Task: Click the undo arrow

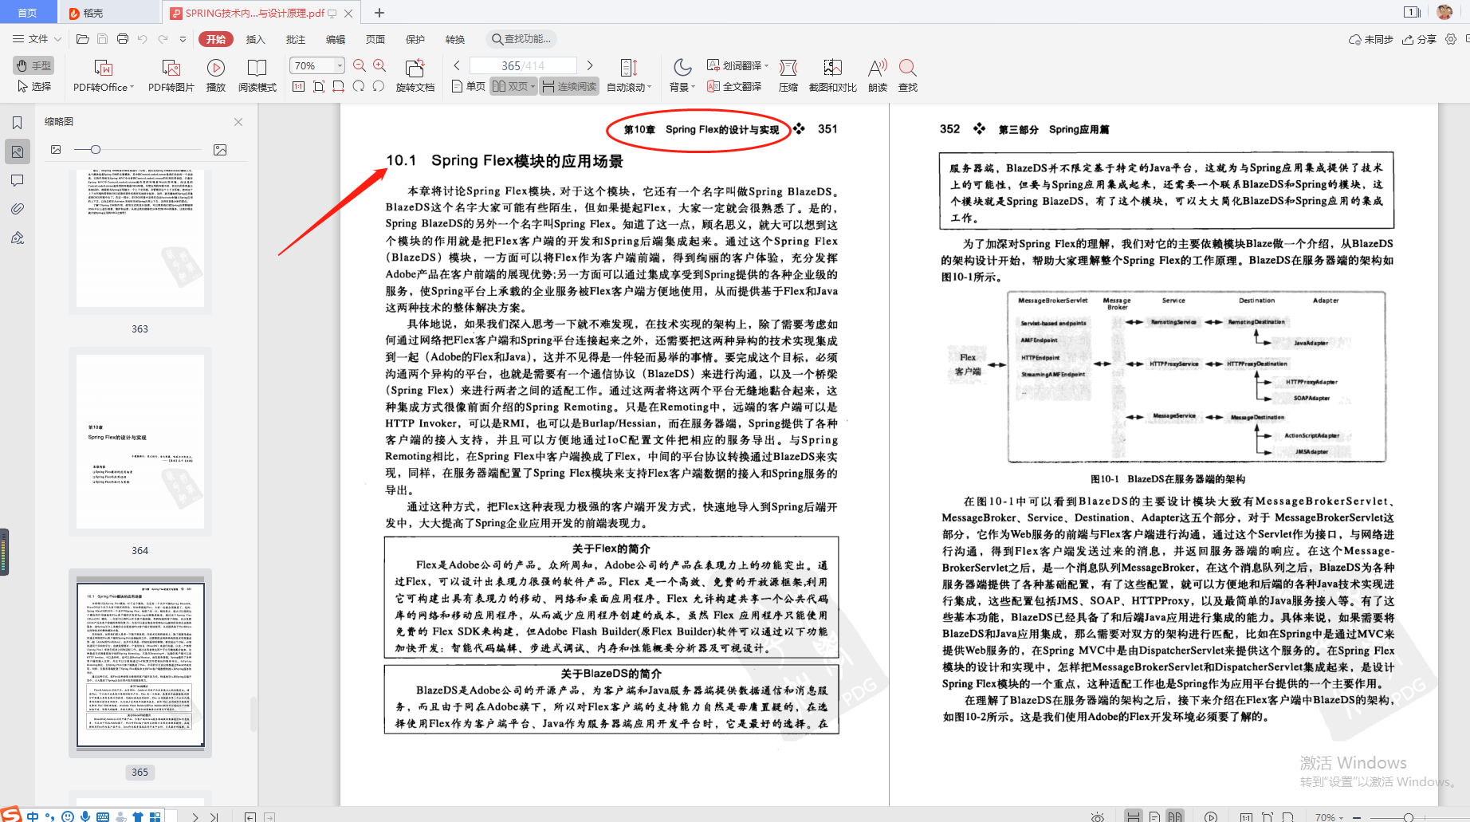Action: click(x=142, y=39)
